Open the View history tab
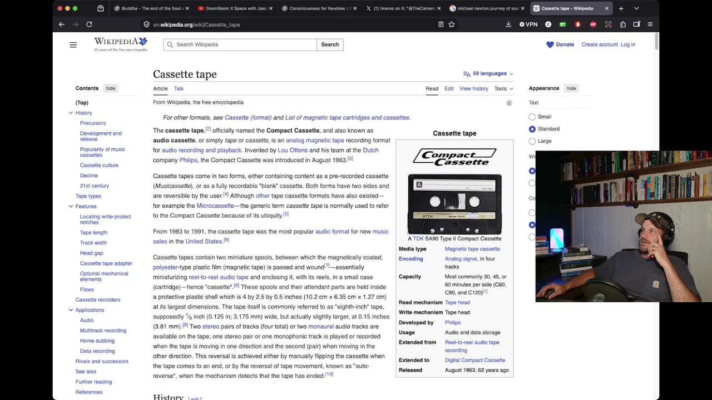712x400 pixels. [x=474, y=88]
